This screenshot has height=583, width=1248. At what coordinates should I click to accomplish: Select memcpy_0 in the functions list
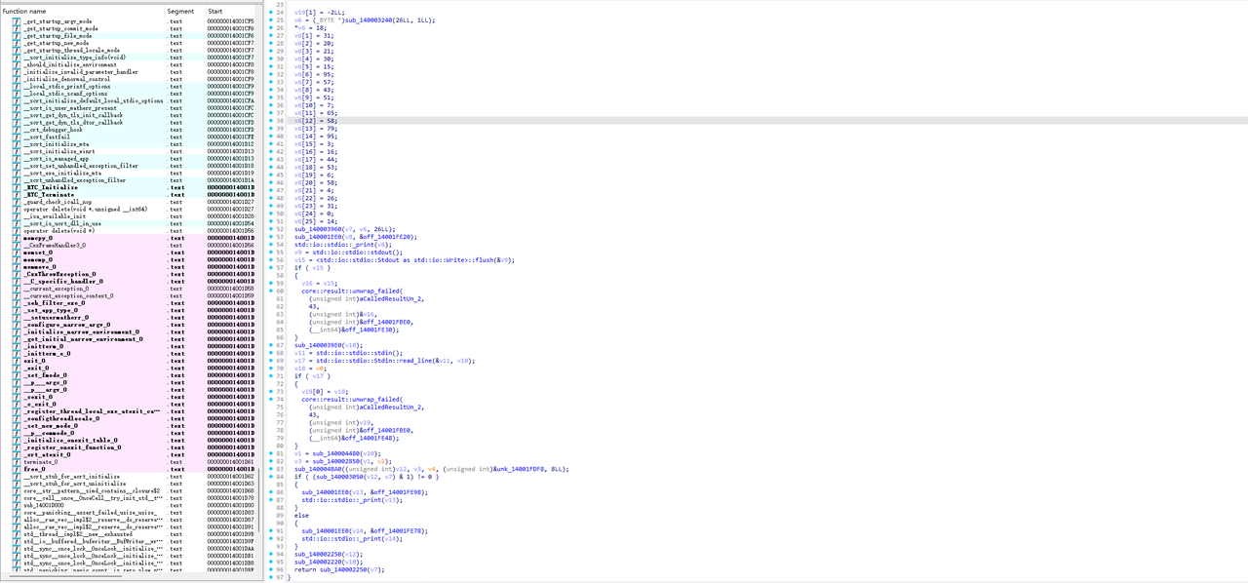click(x=39, y=238)
